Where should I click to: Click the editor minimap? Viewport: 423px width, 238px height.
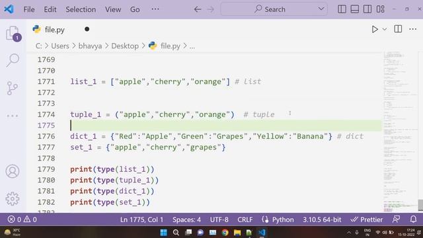[x=400, y=132]
